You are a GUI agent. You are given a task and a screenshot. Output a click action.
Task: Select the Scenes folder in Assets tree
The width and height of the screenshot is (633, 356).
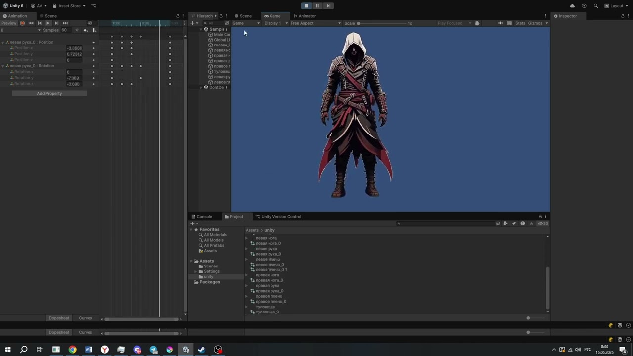tap(211, 267)
